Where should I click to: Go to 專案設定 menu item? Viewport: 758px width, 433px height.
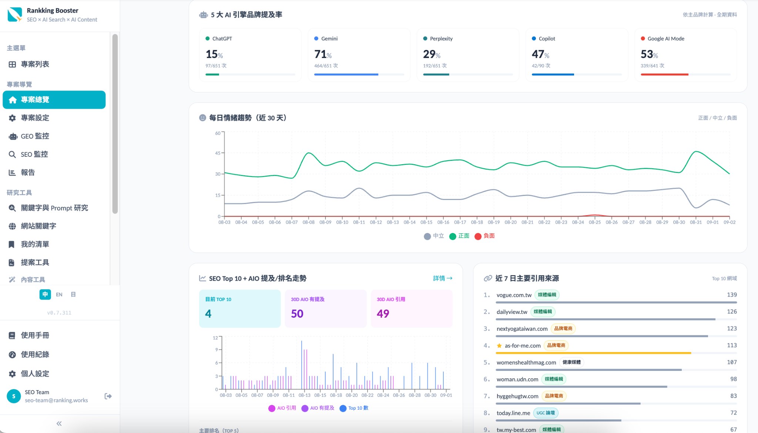54,118
